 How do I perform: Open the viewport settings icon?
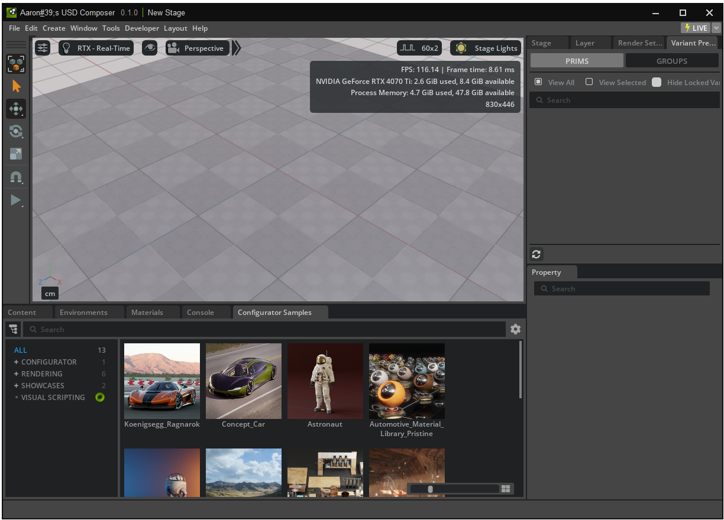coord(42,48)
